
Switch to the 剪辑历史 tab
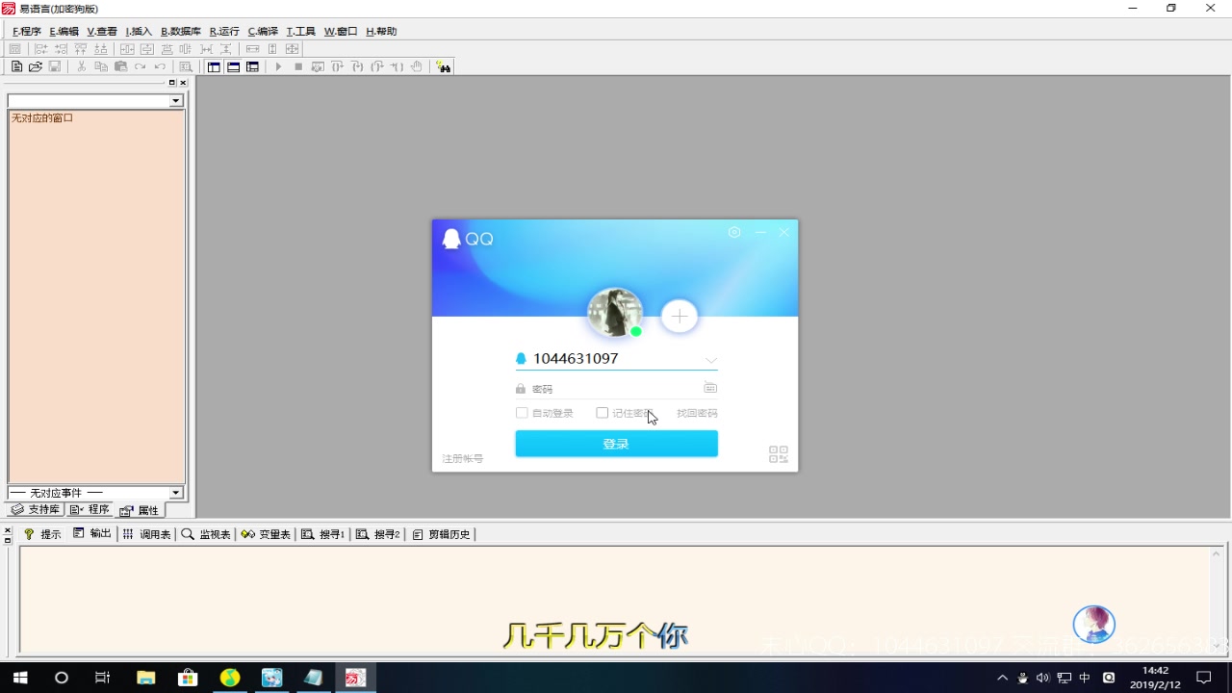click(441, 534)
